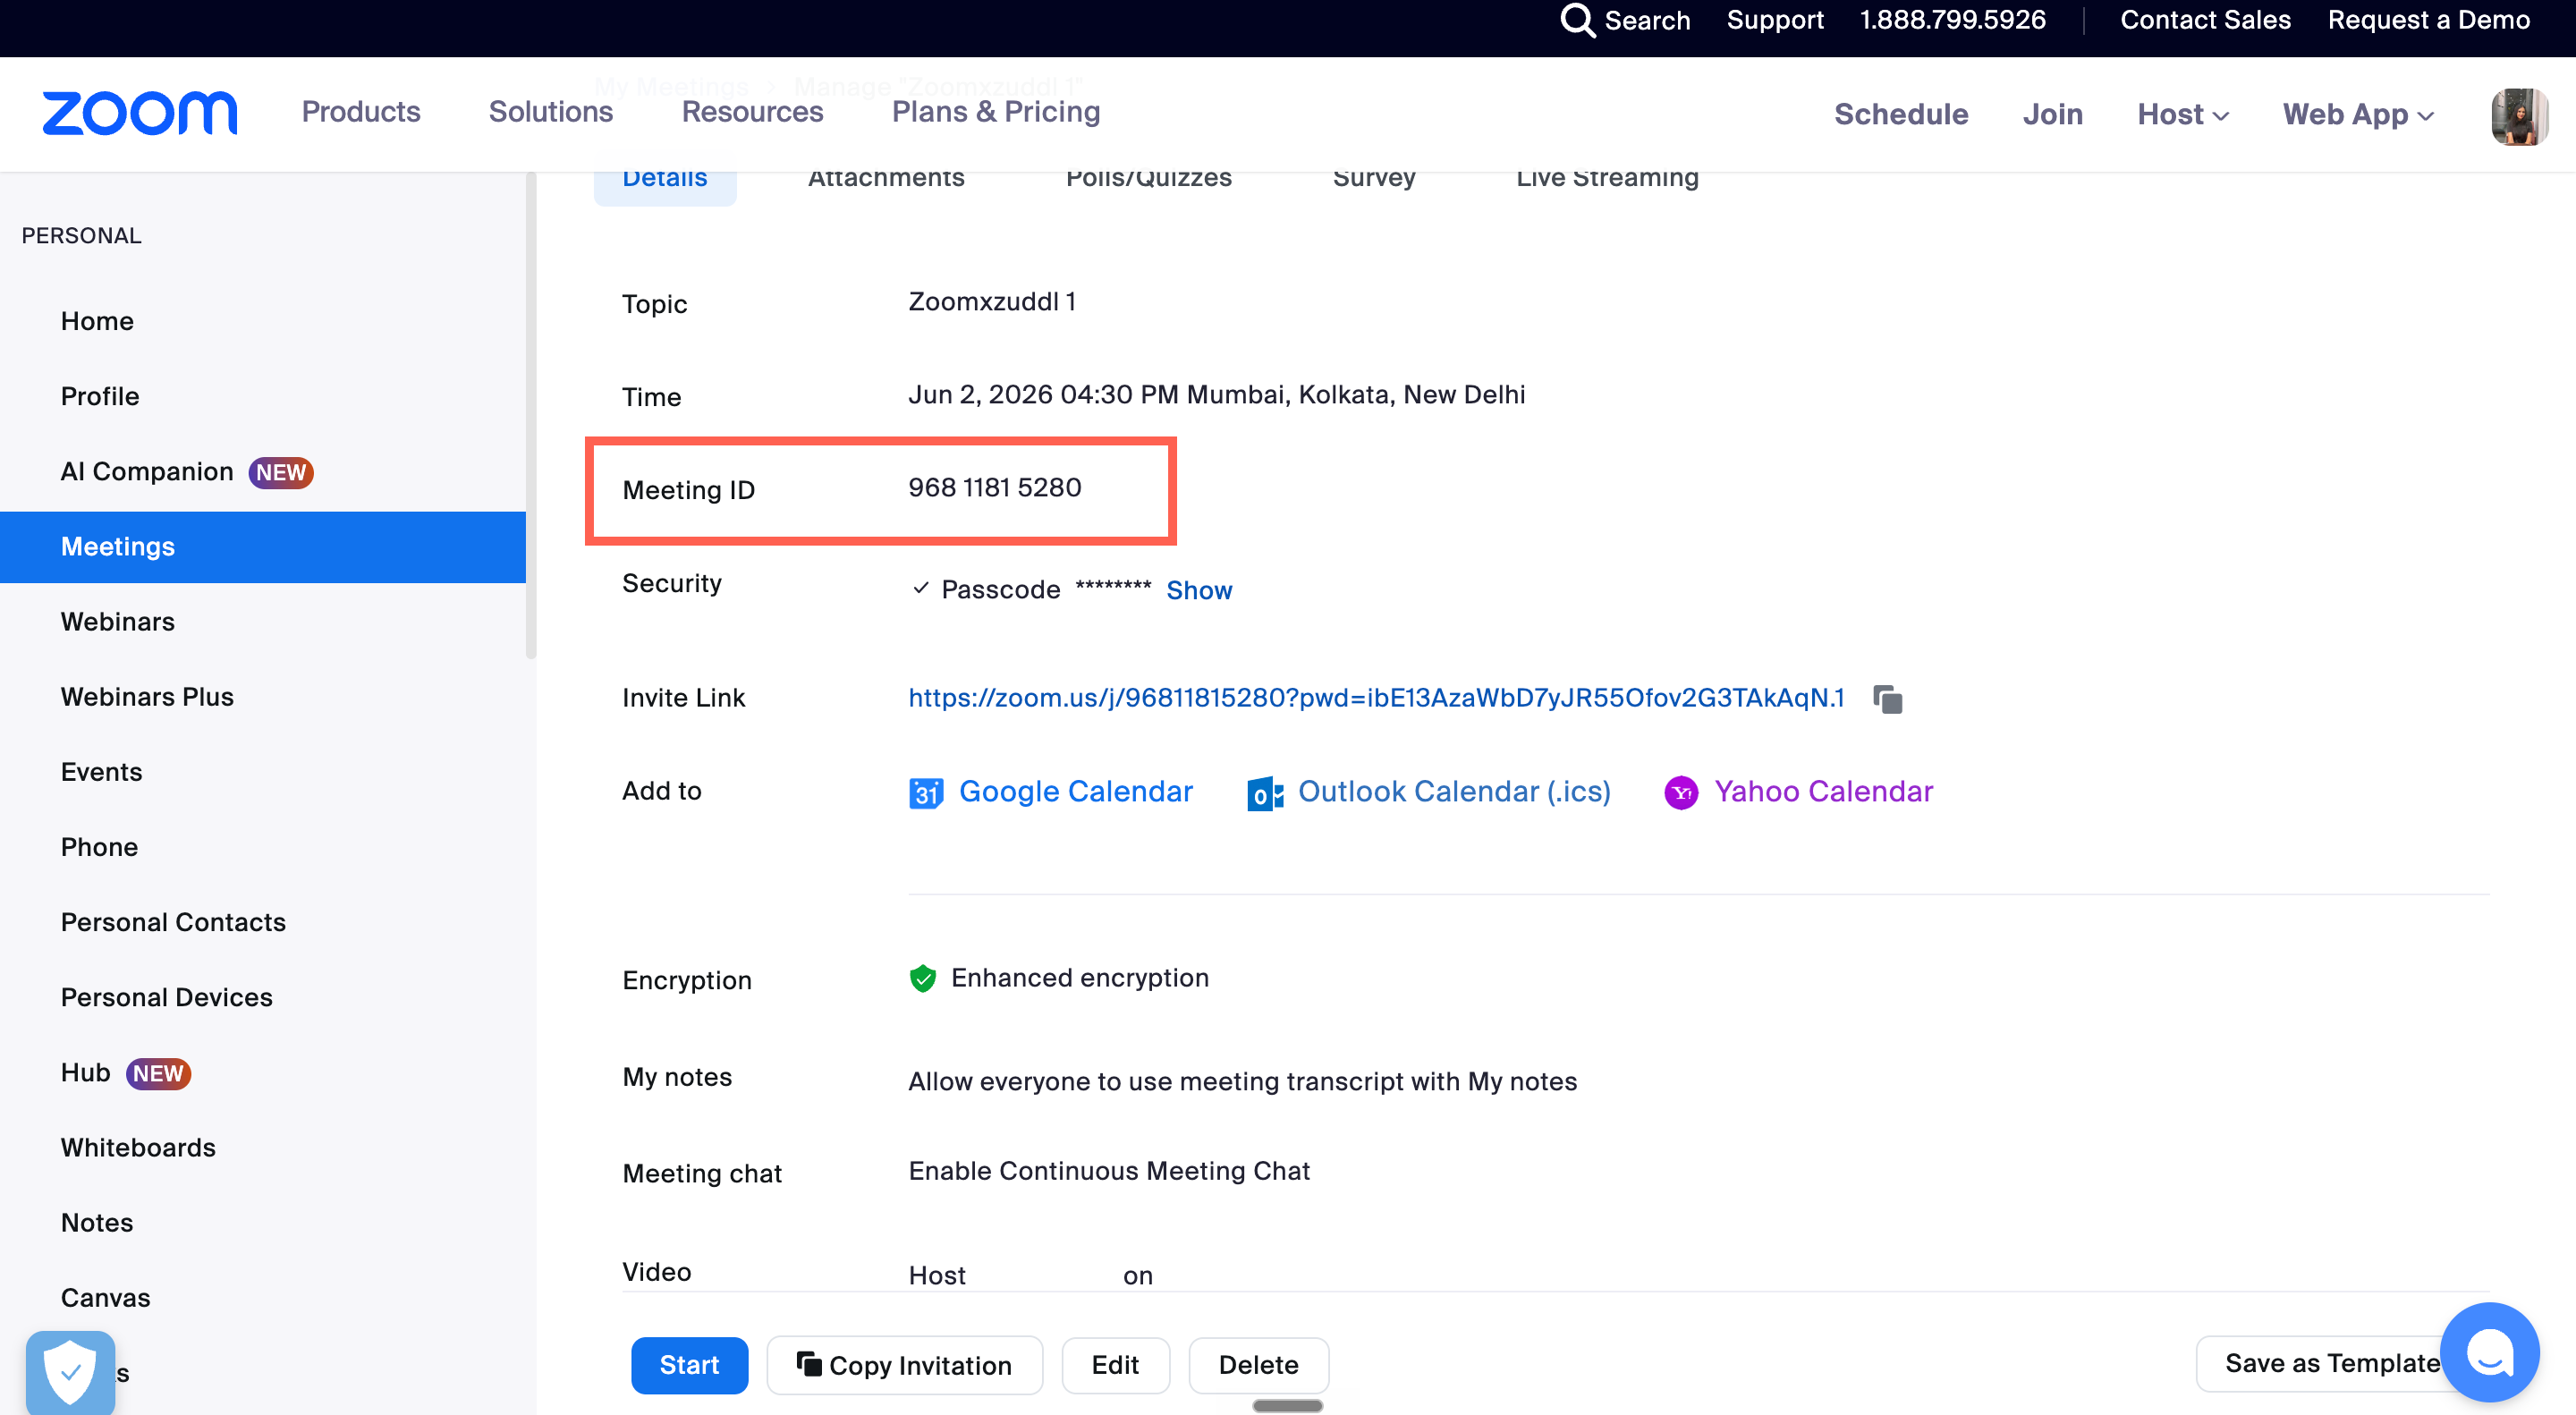Click the Outlook Calendar icon

pyautogui.click(x=1265, y=793)
